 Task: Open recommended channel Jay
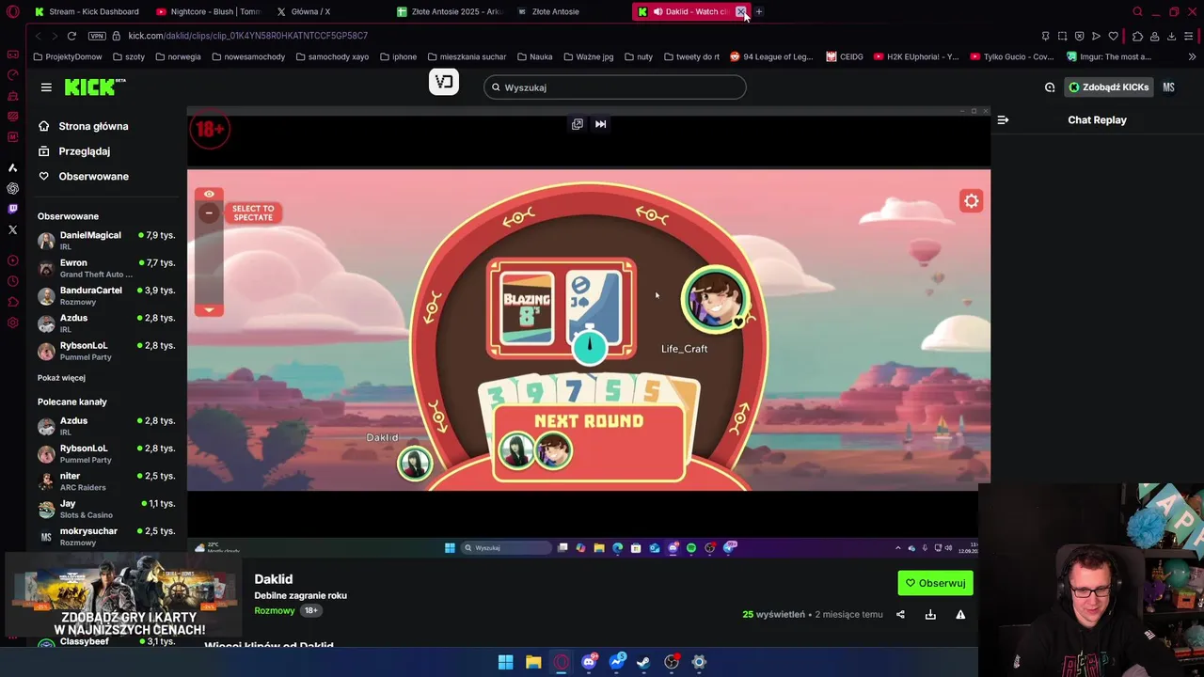tap(105, 509)
